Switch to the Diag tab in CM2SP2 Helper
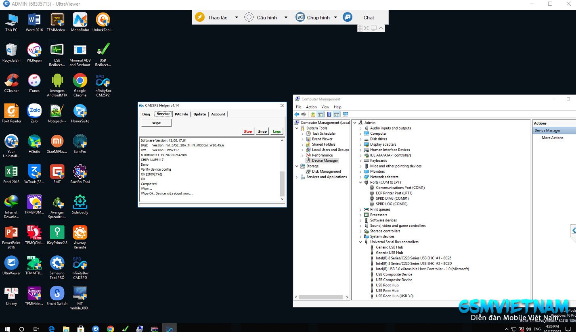 [x=146, y=114]
